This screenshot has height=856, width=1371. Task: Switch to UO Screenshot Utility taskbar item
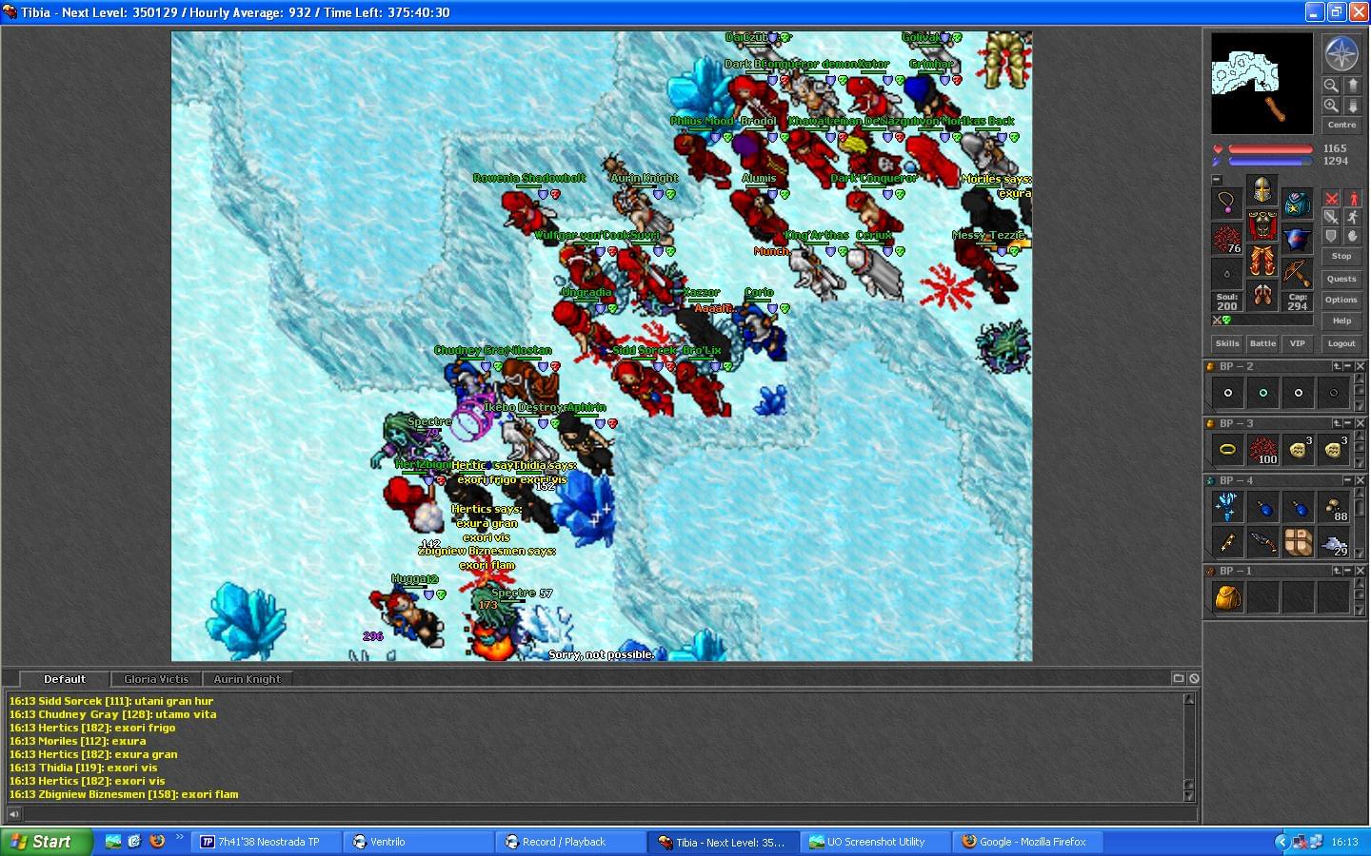coord(876,842)
